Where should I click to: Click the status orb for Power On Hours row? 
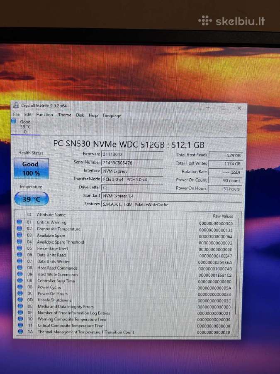20,293
